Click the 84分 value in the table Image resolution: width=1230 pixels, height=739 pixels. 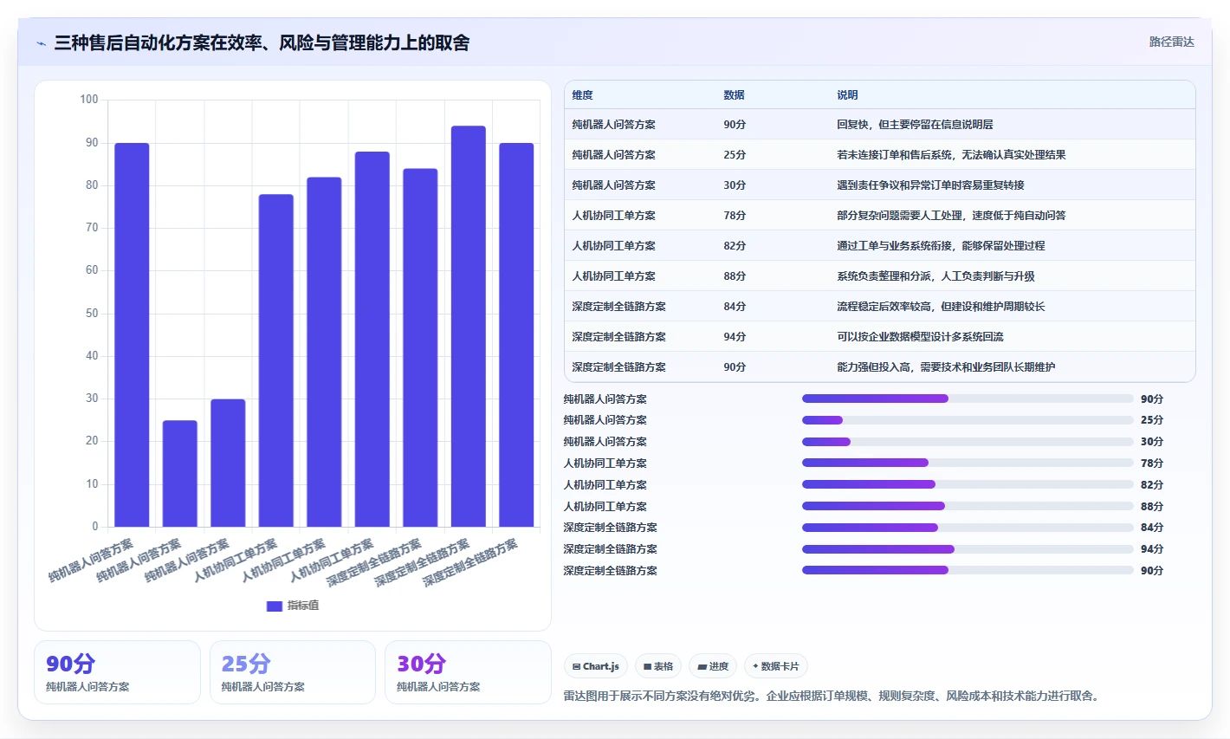click(x=735, y=307)
